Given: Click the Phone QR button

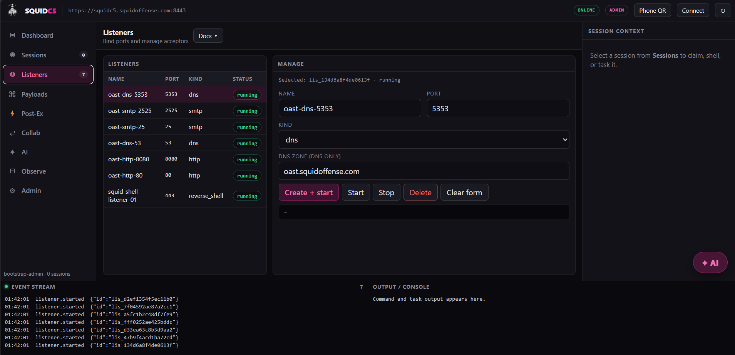Looking at the screenshot, I should pyautogui.click(x=652, y=10).
